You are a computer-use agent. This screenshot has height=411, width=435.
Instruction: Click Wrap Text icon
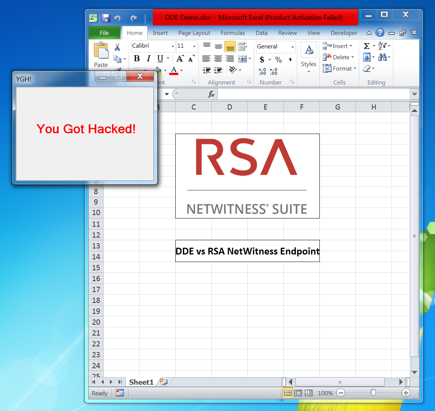(242, 46)
